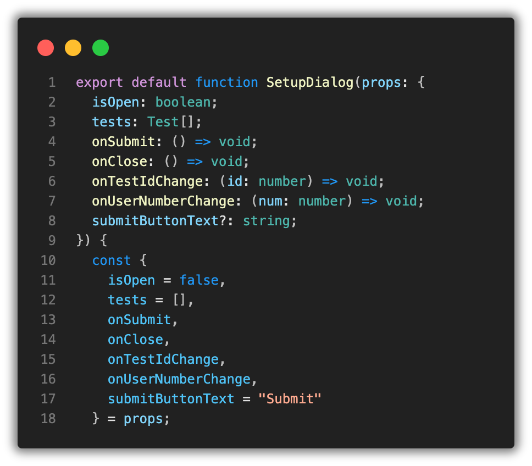Click the "void" return type on line 4
The height and width of the screenshot is (466, 532).
[x=235, y=141]
